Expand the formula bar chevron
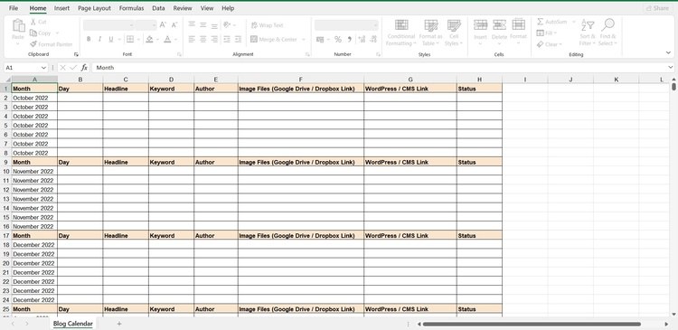The height and width of the screenshot is (330, 678). pos(671,68)
